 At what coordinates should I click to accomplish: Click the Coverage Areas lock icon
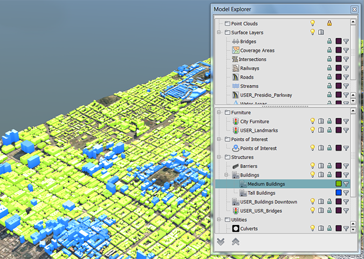[x=329, y=50]
